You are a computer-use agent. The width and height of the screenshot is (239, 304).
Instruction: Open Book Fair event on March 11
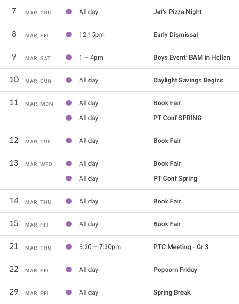(x=167, y=103)
